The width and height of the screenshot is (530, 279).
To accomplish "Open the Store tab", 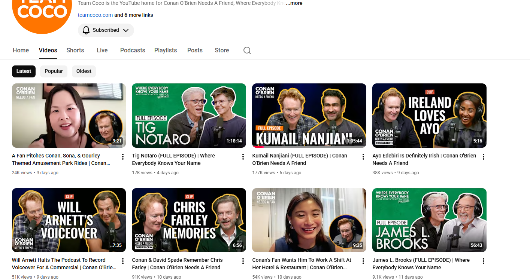I will (x=222, y=50).
